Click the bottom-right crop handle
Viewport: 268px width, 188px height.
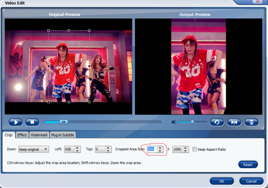pyautogui.click(x=89, y=102)
